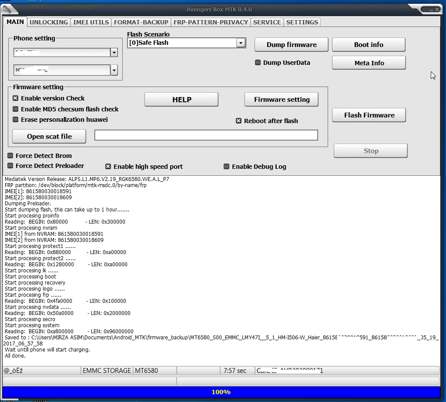Screen dimensions: 446x402
Task: Enable Force Detect Brom checkbox
Action: tap(10, 156)
